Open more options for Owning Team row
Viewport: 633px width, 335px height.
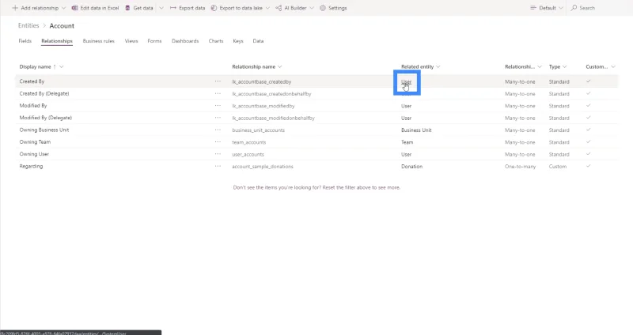pyautogui.click(x=218, y=142)
